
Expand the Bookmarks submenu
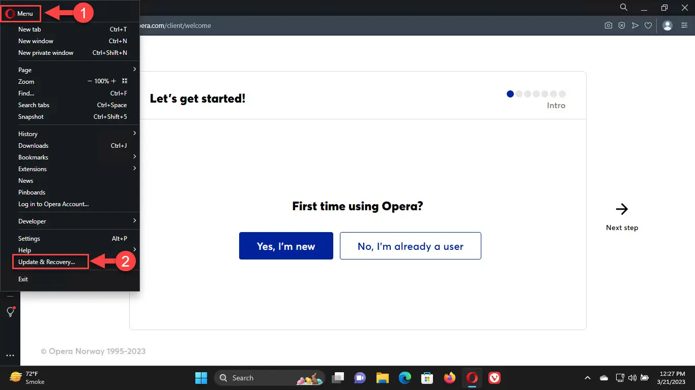pyautogui.click(x=70, y=157)
